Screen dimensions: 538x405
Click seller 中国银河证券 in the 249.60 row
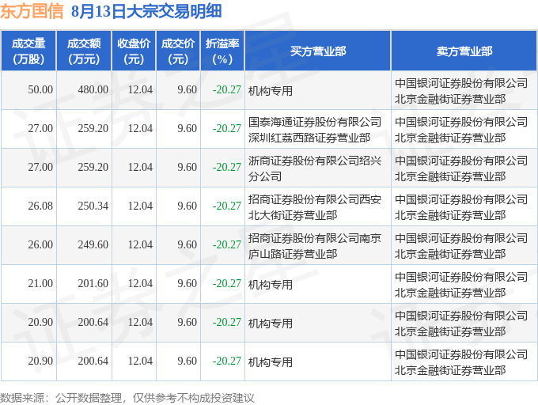click(x=461, y=246)
